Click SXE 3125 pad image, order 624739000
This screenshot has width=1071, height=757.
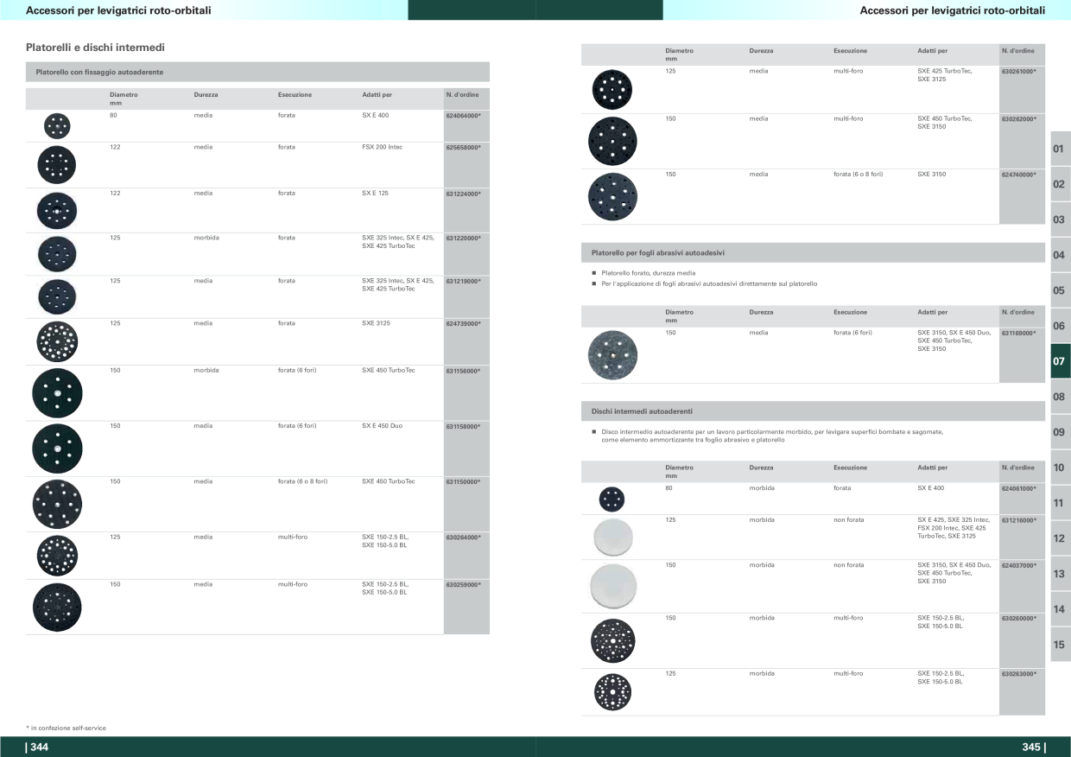click(x=57, y=341)
